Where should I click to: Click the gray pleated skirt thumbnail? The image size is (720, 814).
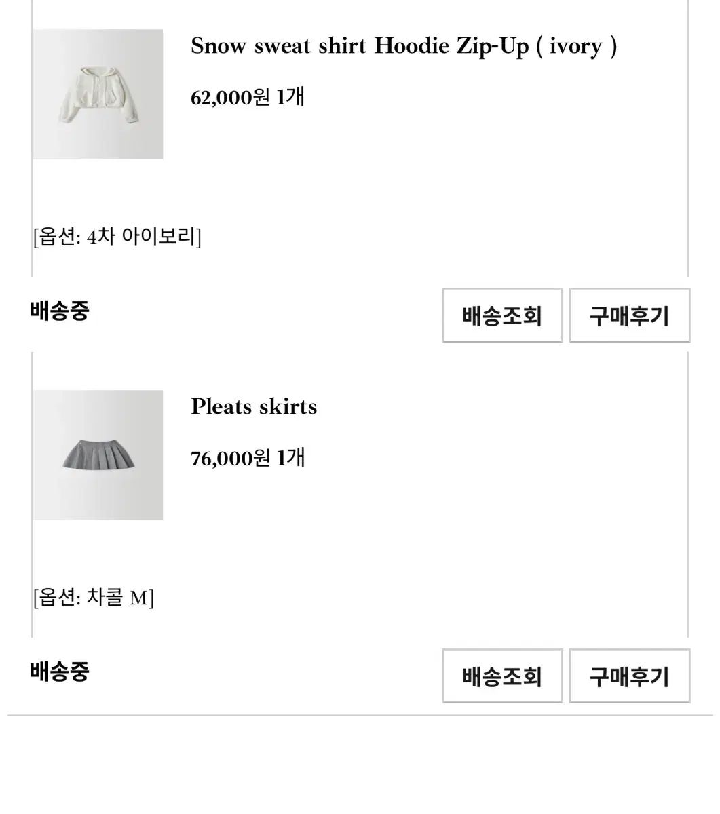[x=98, y=455]
